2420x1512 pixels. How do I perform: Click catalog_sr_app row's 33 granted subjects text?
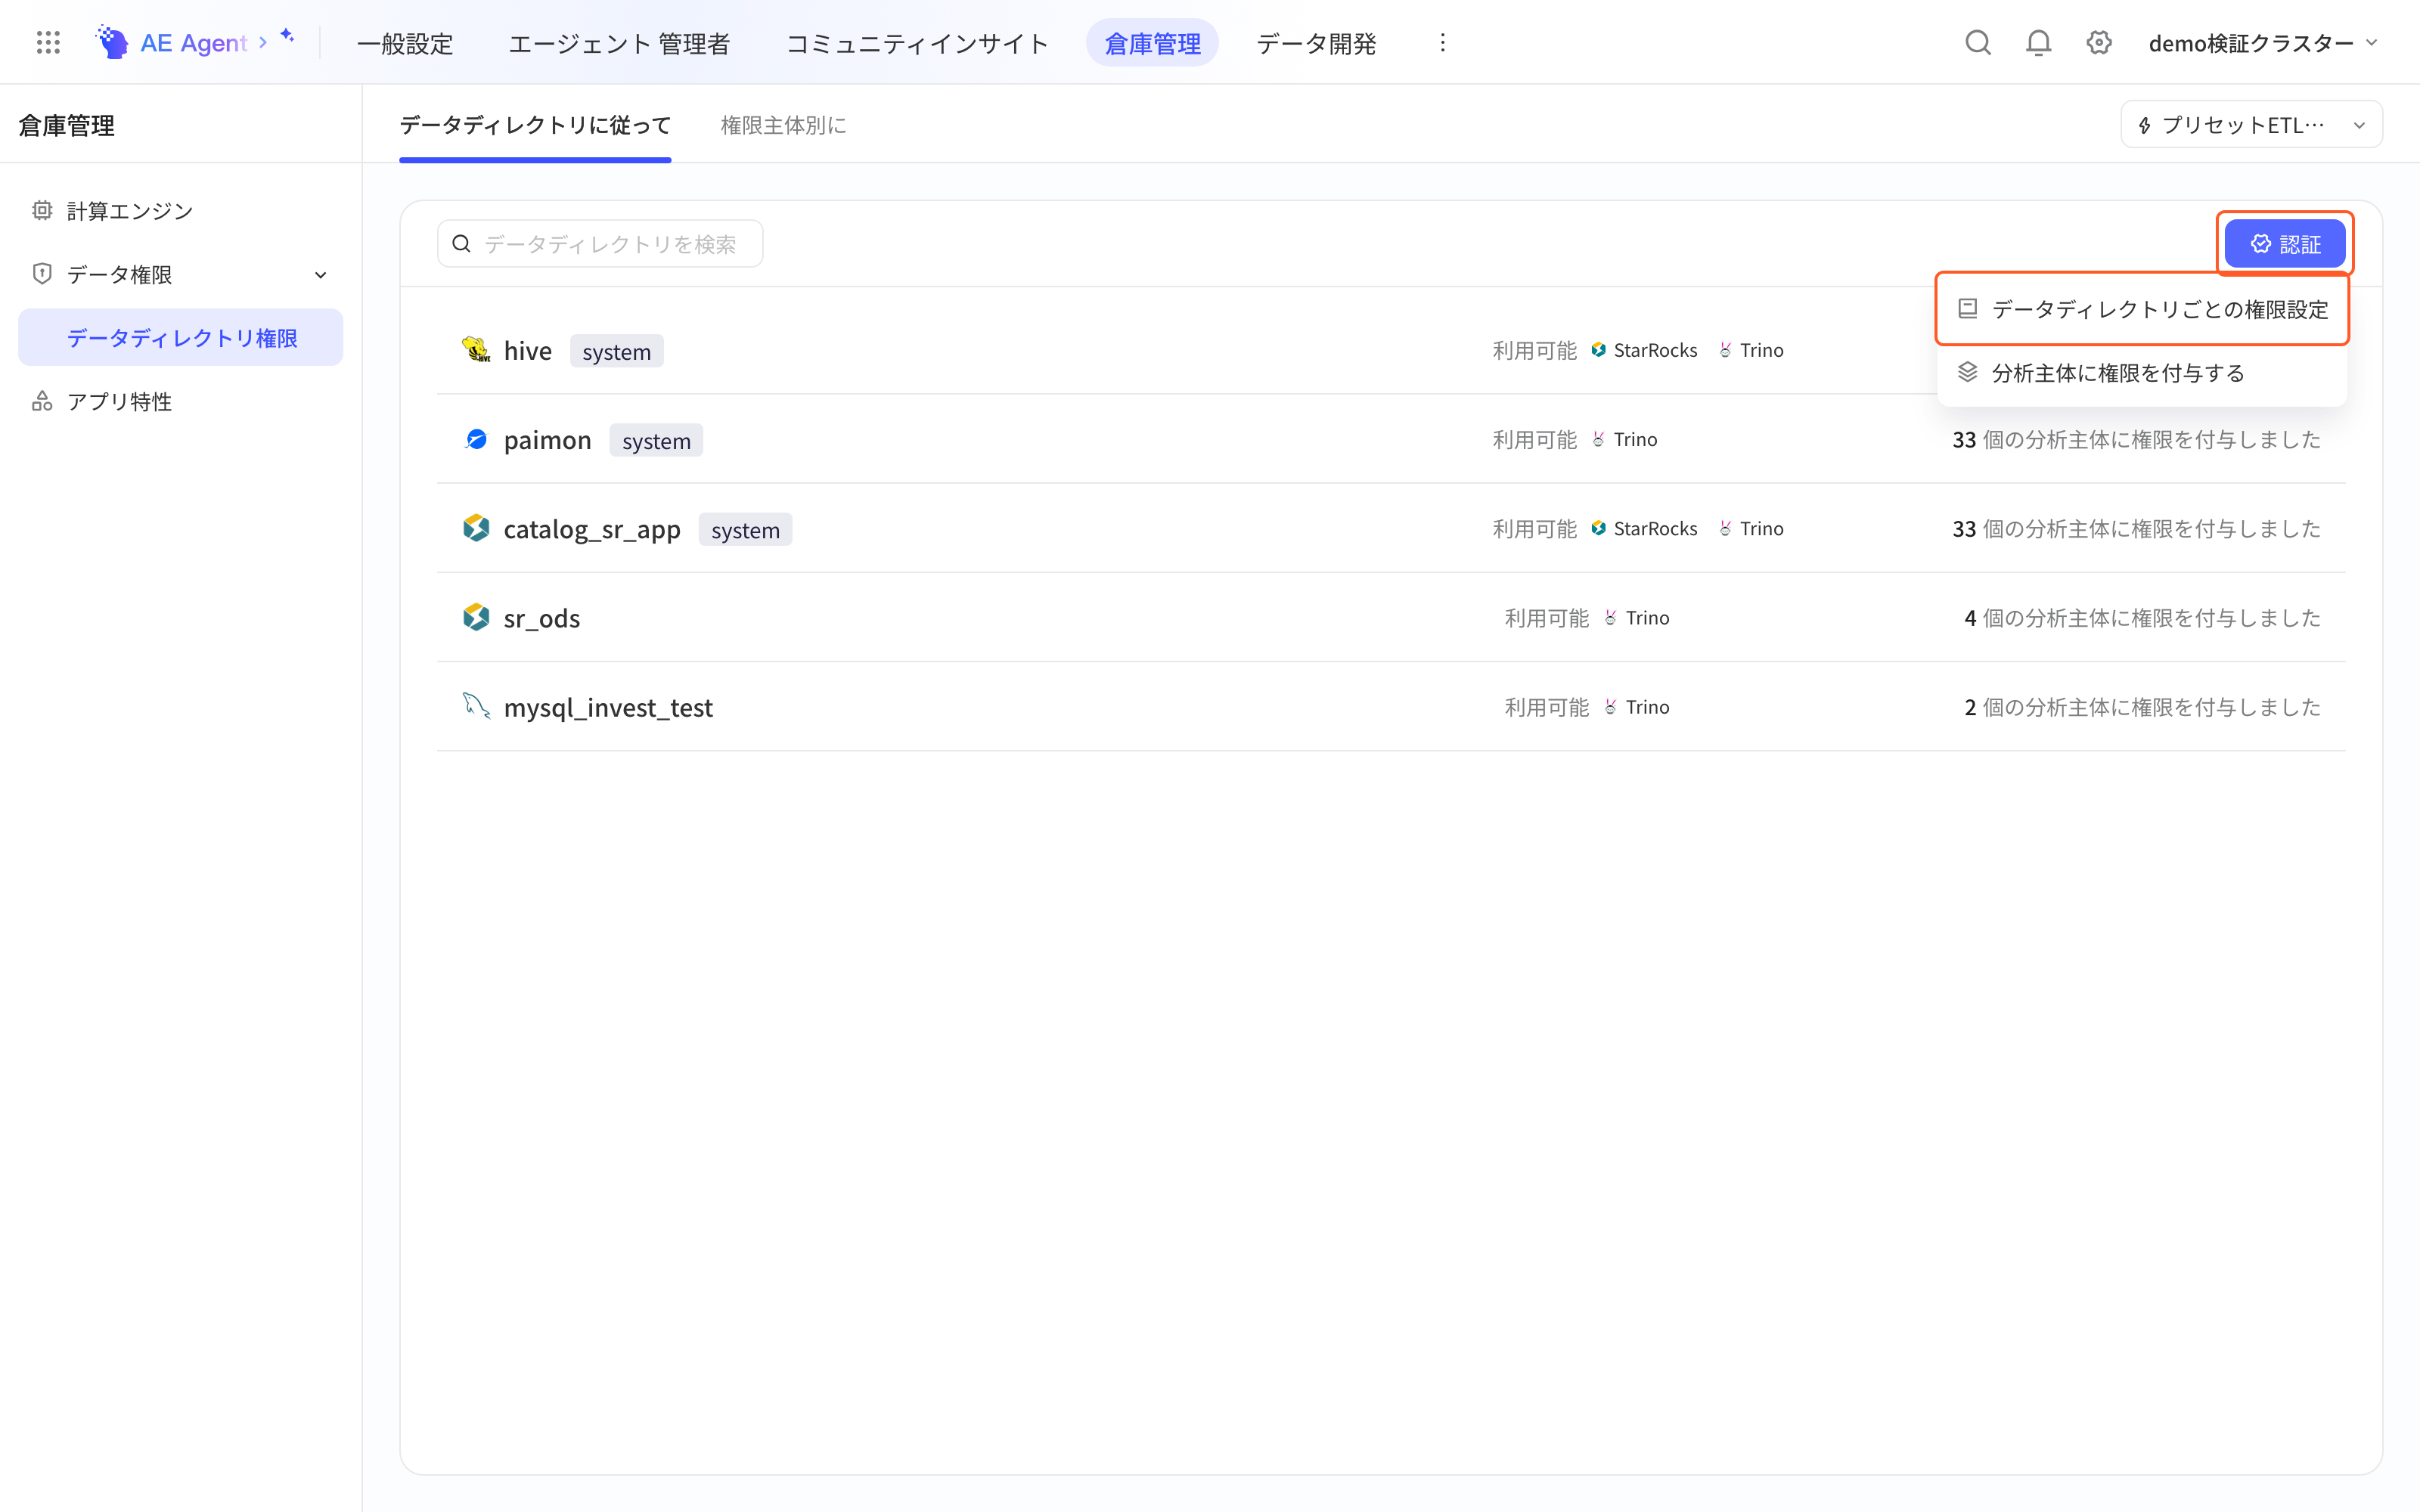click(x=2136, y=528)
